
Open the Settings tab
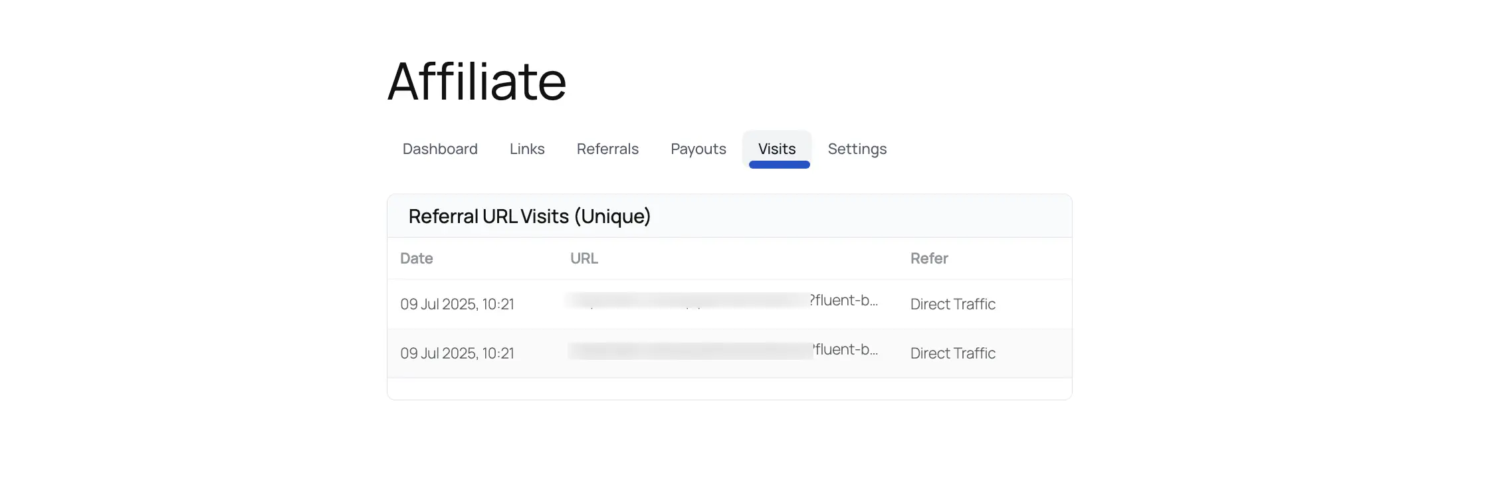[x=857, y=149]
